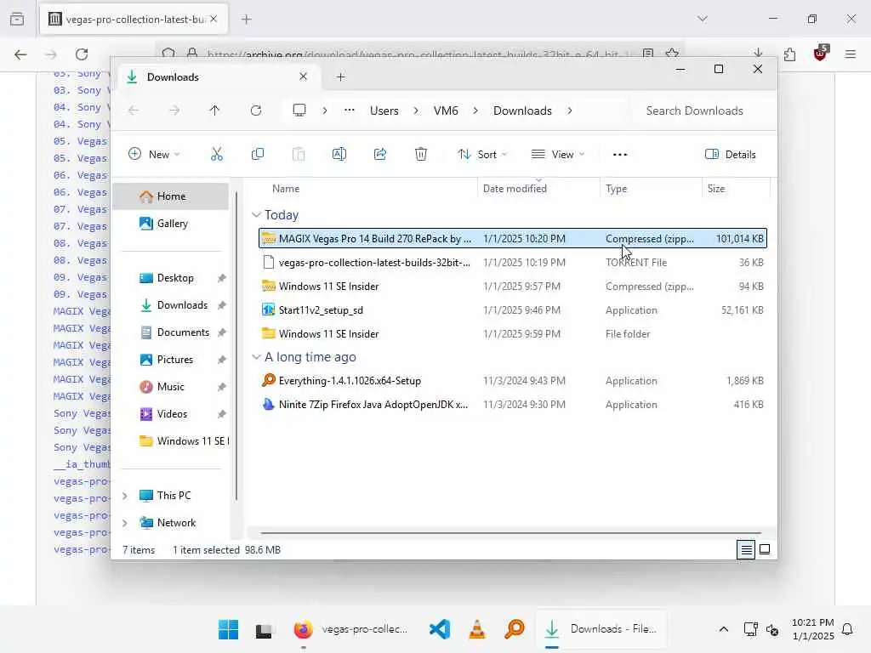Launch Visual Studio Code from taskbar
Screen dimensions: 871x653
[440, 629]
